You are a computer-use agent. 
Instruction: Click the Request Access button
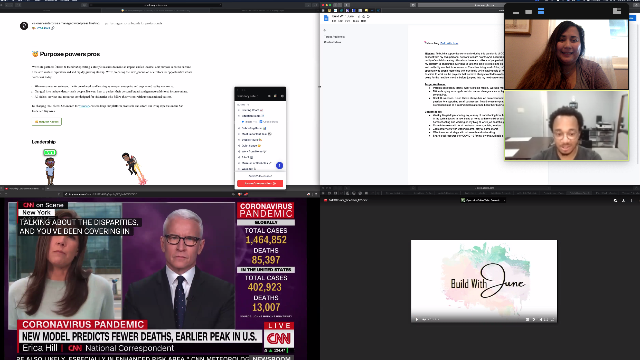point(47,122)
